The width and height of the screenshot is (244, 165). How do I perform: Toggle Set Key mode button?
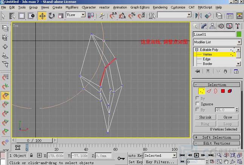[135, 162]
